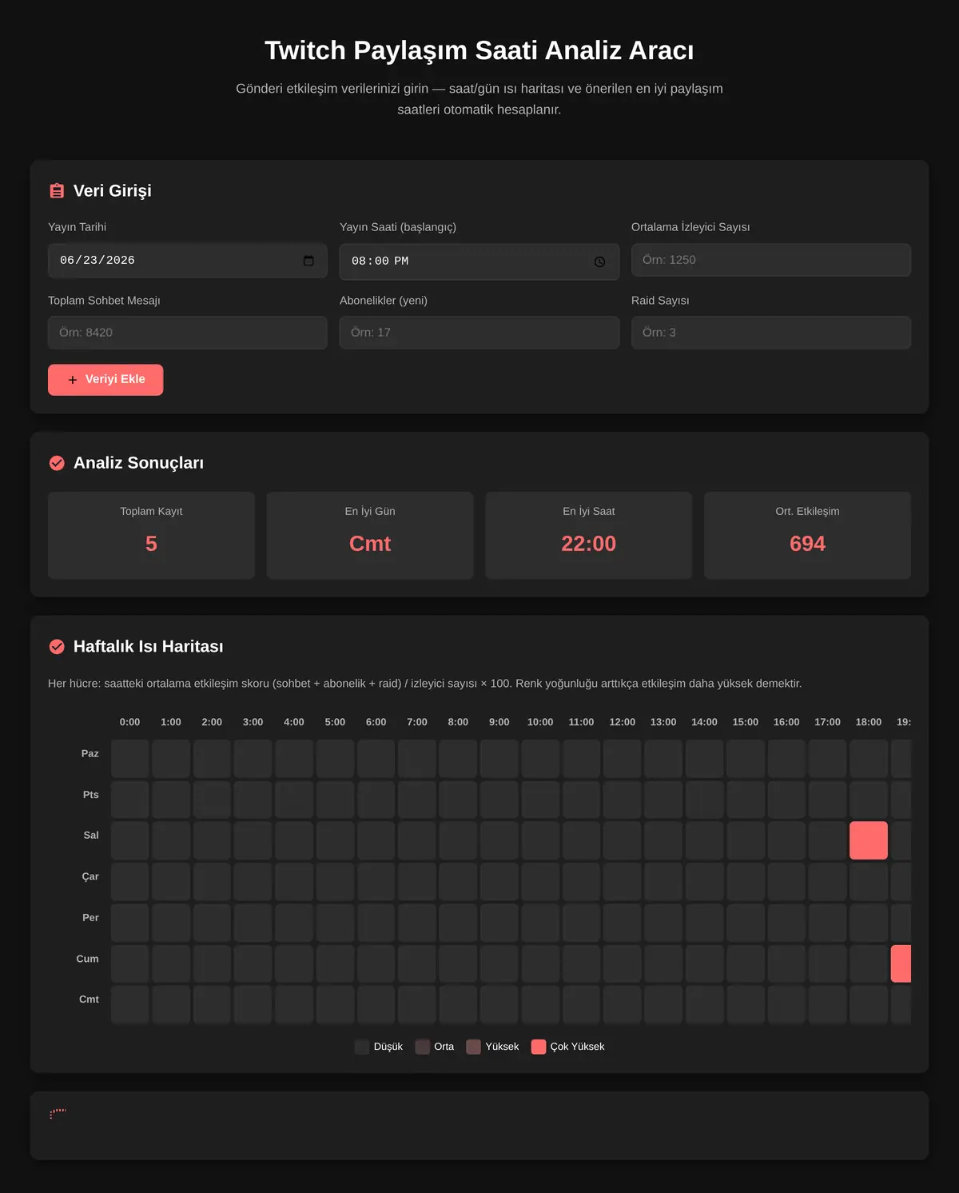The height and width of the screenshot is (1193, 959).
Task: Click the Çok Yüksek legend color swatch
Action: 539,1047
